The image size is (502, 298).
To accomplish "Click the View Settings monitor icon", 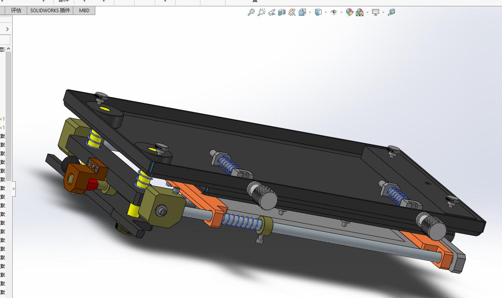I will pos(376,12).
